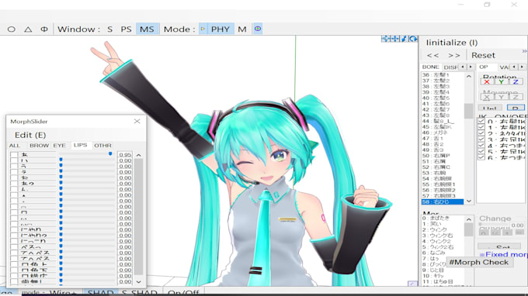This screenshot has width=528, height=296.
Task: Click the Reset button
Action: [x=483, y=55]
